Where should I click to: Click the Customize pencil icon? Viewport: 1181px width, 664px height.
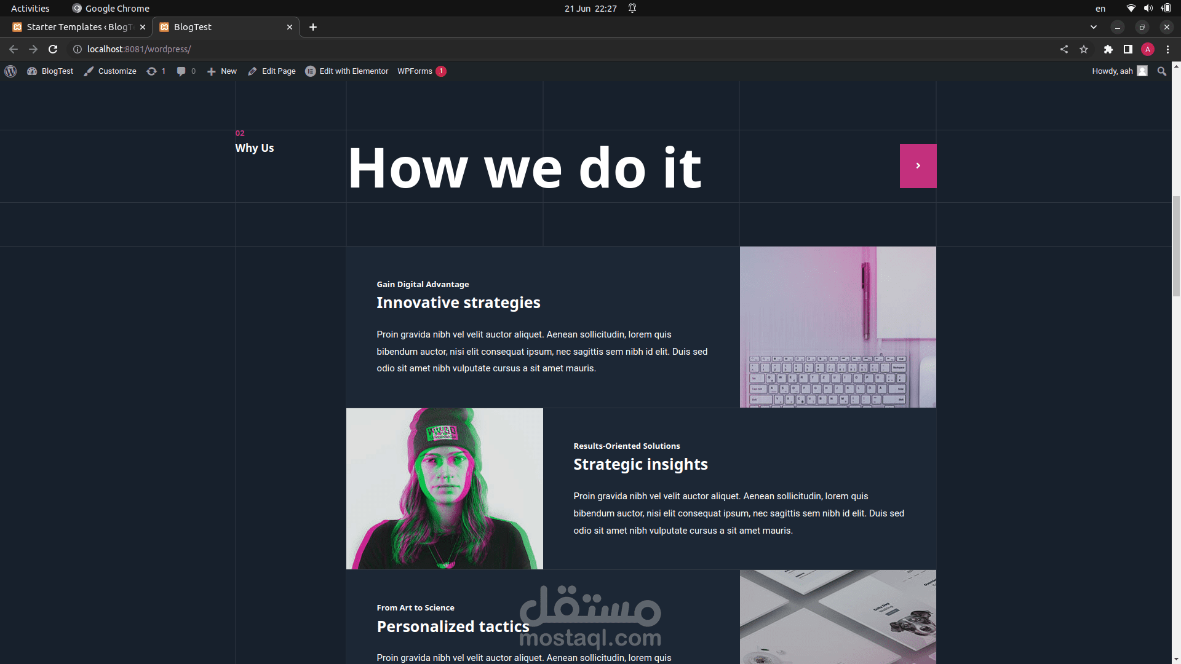(88, 71)
